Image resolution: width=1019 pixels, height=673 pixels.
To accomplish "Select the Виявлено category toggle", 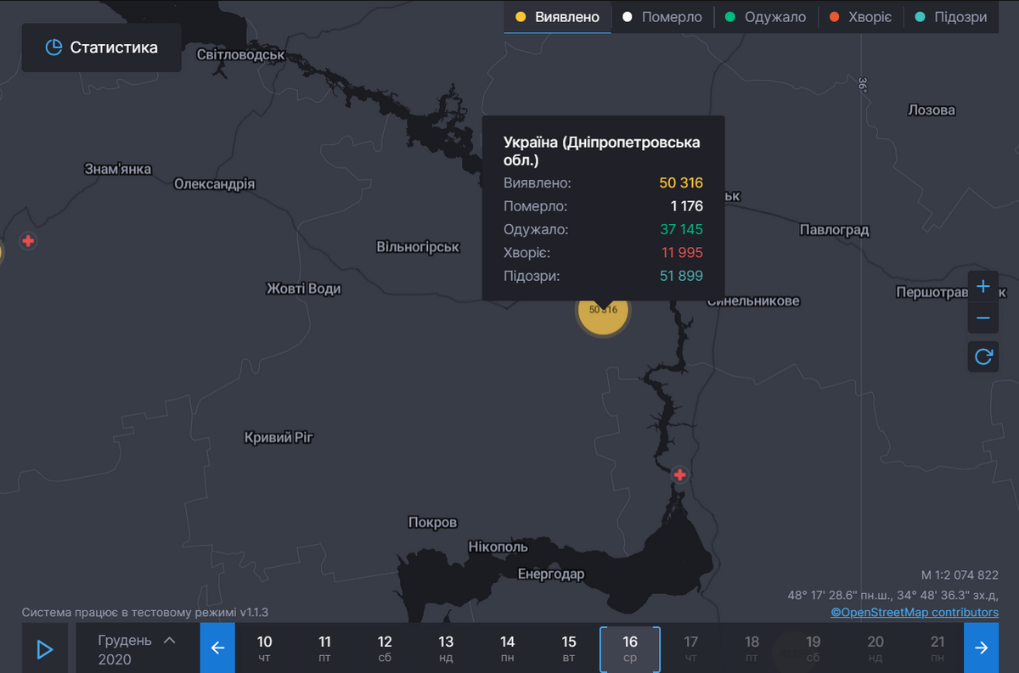I will pyautogui.click(x=558, y=17).
